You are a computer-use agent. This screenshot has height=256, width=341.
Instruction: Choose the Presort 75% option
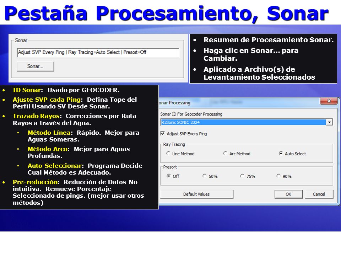[x=242, y=176]
